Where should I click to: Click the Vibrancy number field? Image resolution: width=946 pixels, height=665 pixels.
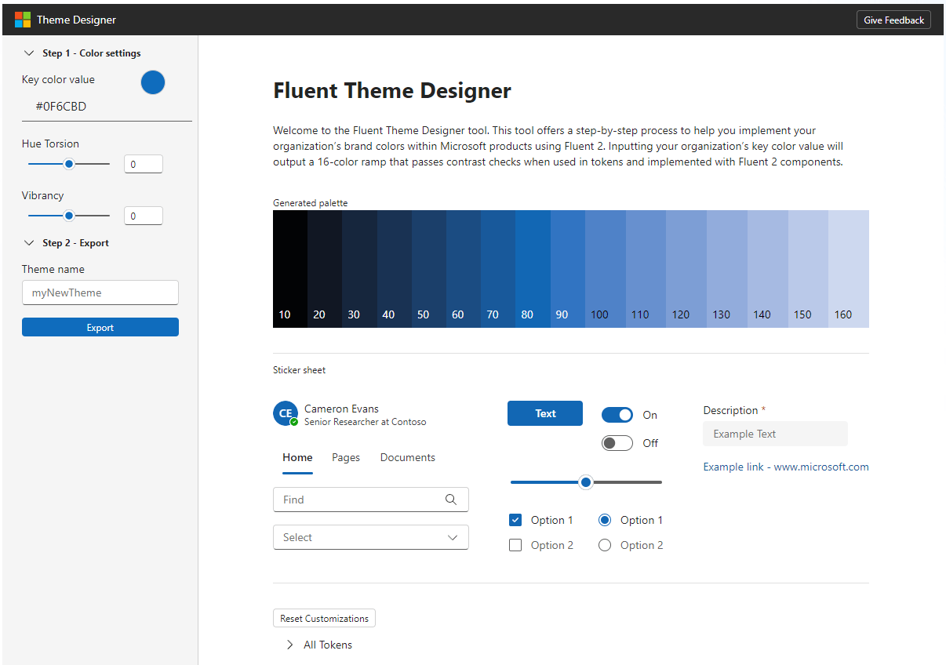(x=144, y=216)
